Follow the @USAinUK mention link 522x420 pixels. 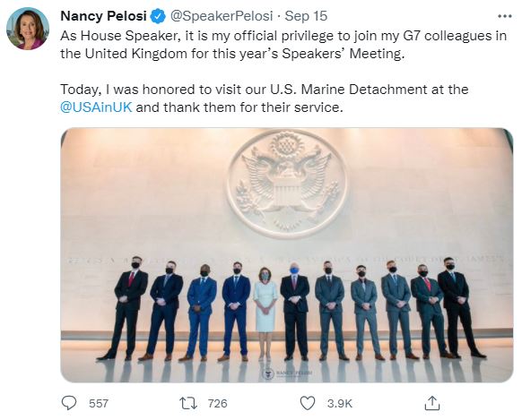click(96, 107)
